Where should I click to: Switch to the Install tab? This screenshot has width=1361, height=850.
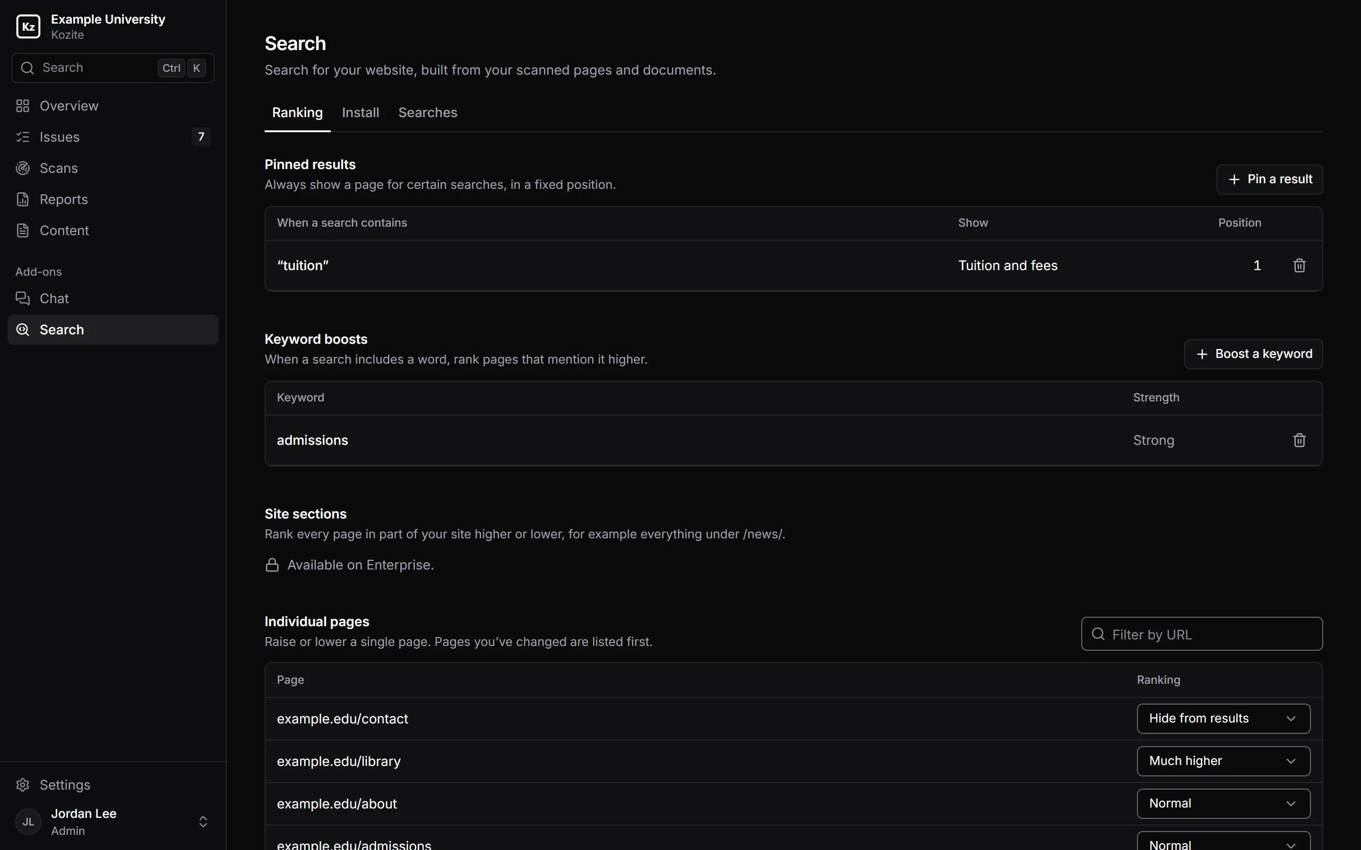(361, 112)
